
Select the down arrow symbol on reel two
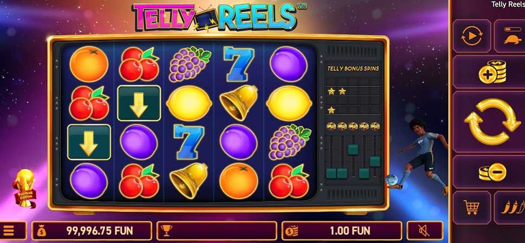click(139, 103)
